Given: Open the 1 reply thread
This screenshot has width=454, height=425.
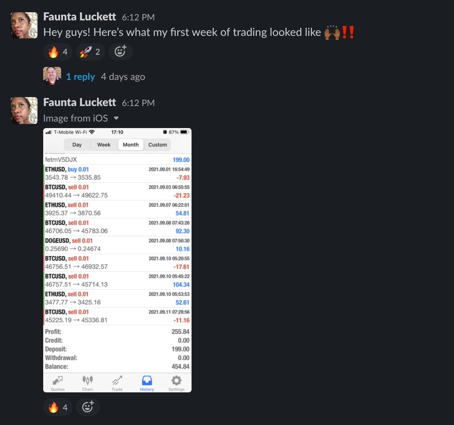Looking at the screenshot, I should tap(80, 77).
